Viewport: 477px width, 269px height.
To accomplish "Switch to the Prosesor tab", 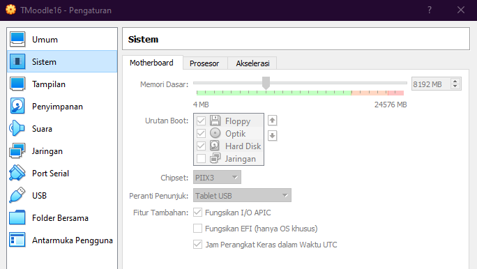I will (204, 63).
